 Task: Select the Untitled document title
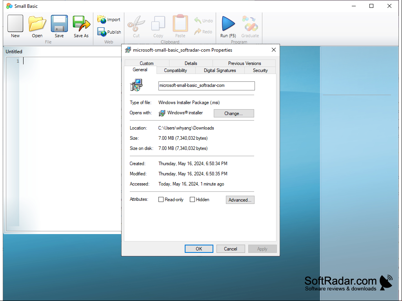14,51
